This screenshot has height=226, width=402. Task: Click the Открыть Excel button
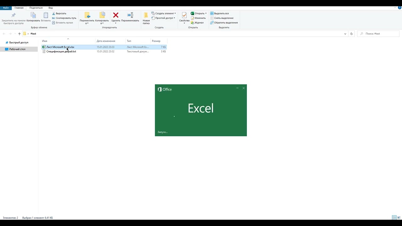198,13
